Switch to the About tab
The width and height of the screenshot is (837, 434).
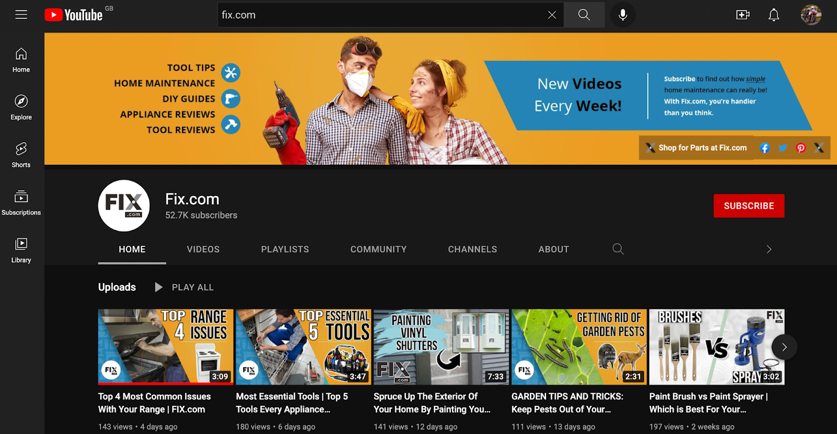(x=553, y=249)
